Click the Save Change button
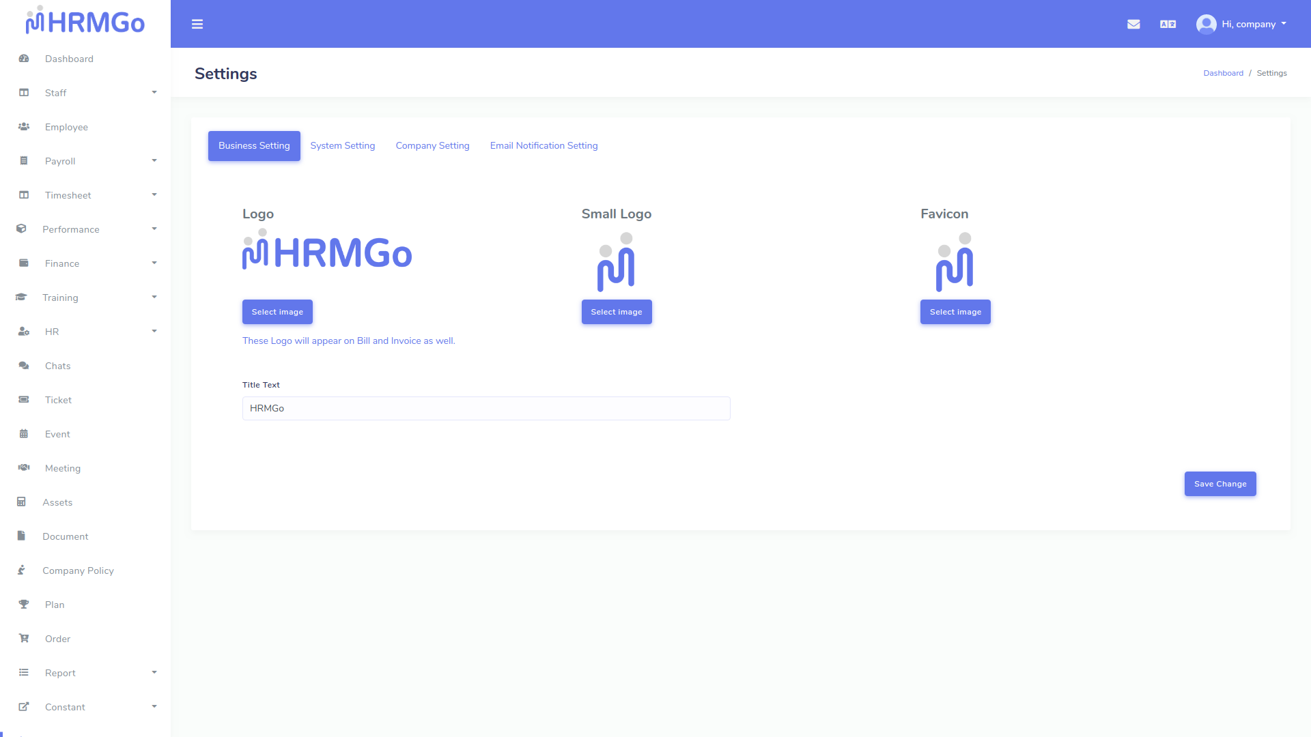 coord(1220,484)
